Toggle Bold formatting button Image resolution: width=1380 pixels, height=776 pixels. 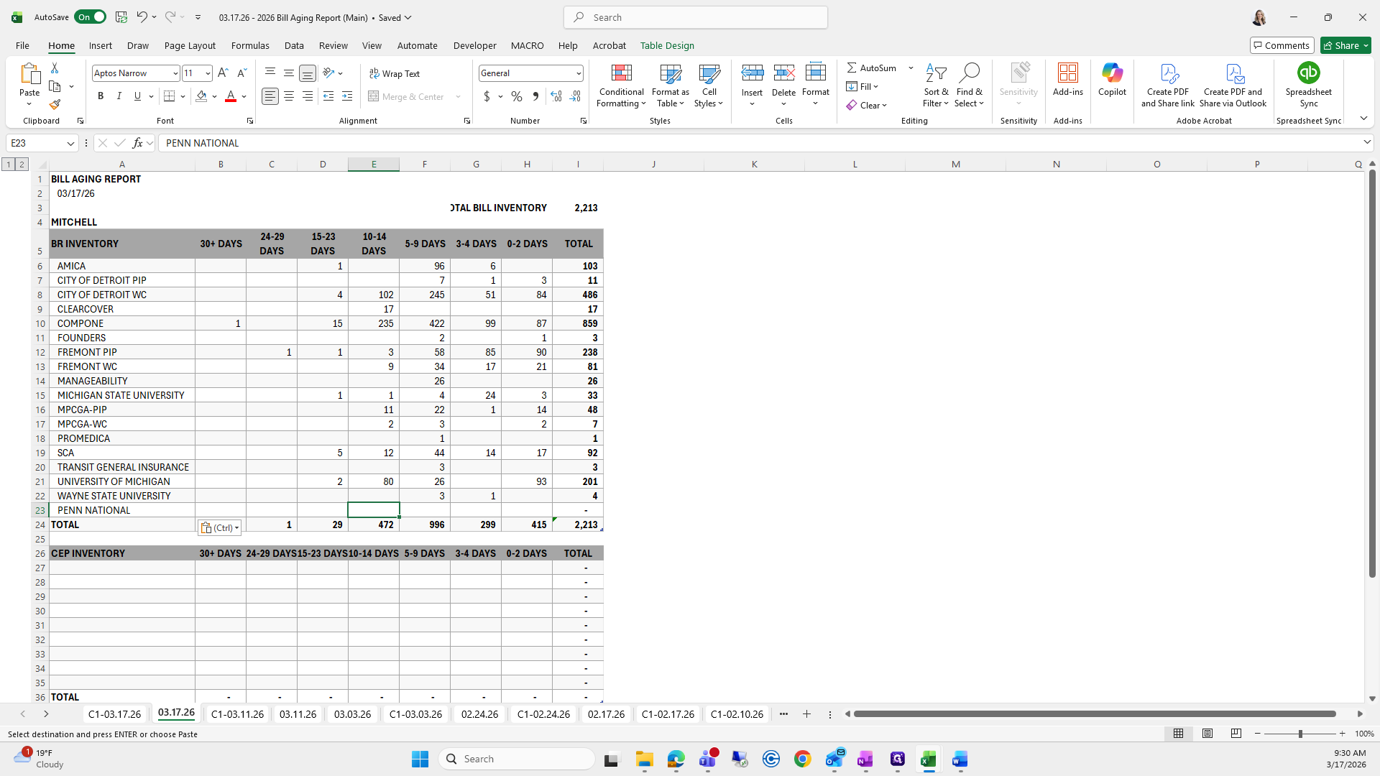(x=101, y=96)
